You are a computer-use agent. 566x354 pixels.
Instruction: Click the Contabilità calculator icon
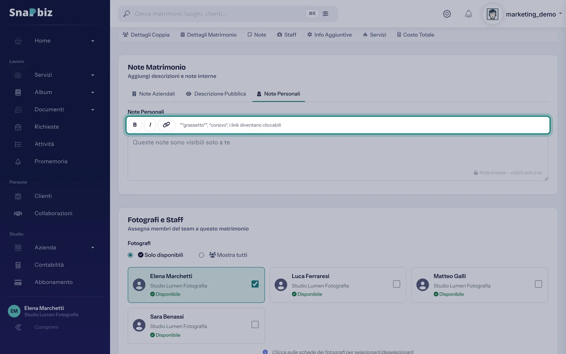coord(18,265)
